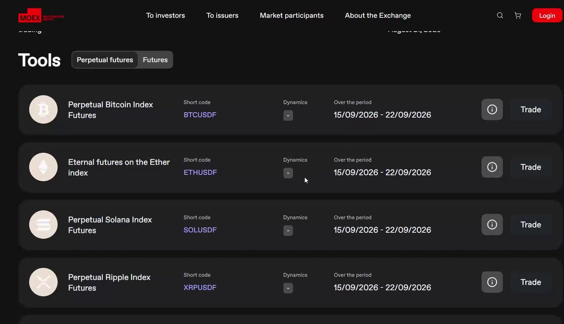Select the Perpetual futures tab

105,60
